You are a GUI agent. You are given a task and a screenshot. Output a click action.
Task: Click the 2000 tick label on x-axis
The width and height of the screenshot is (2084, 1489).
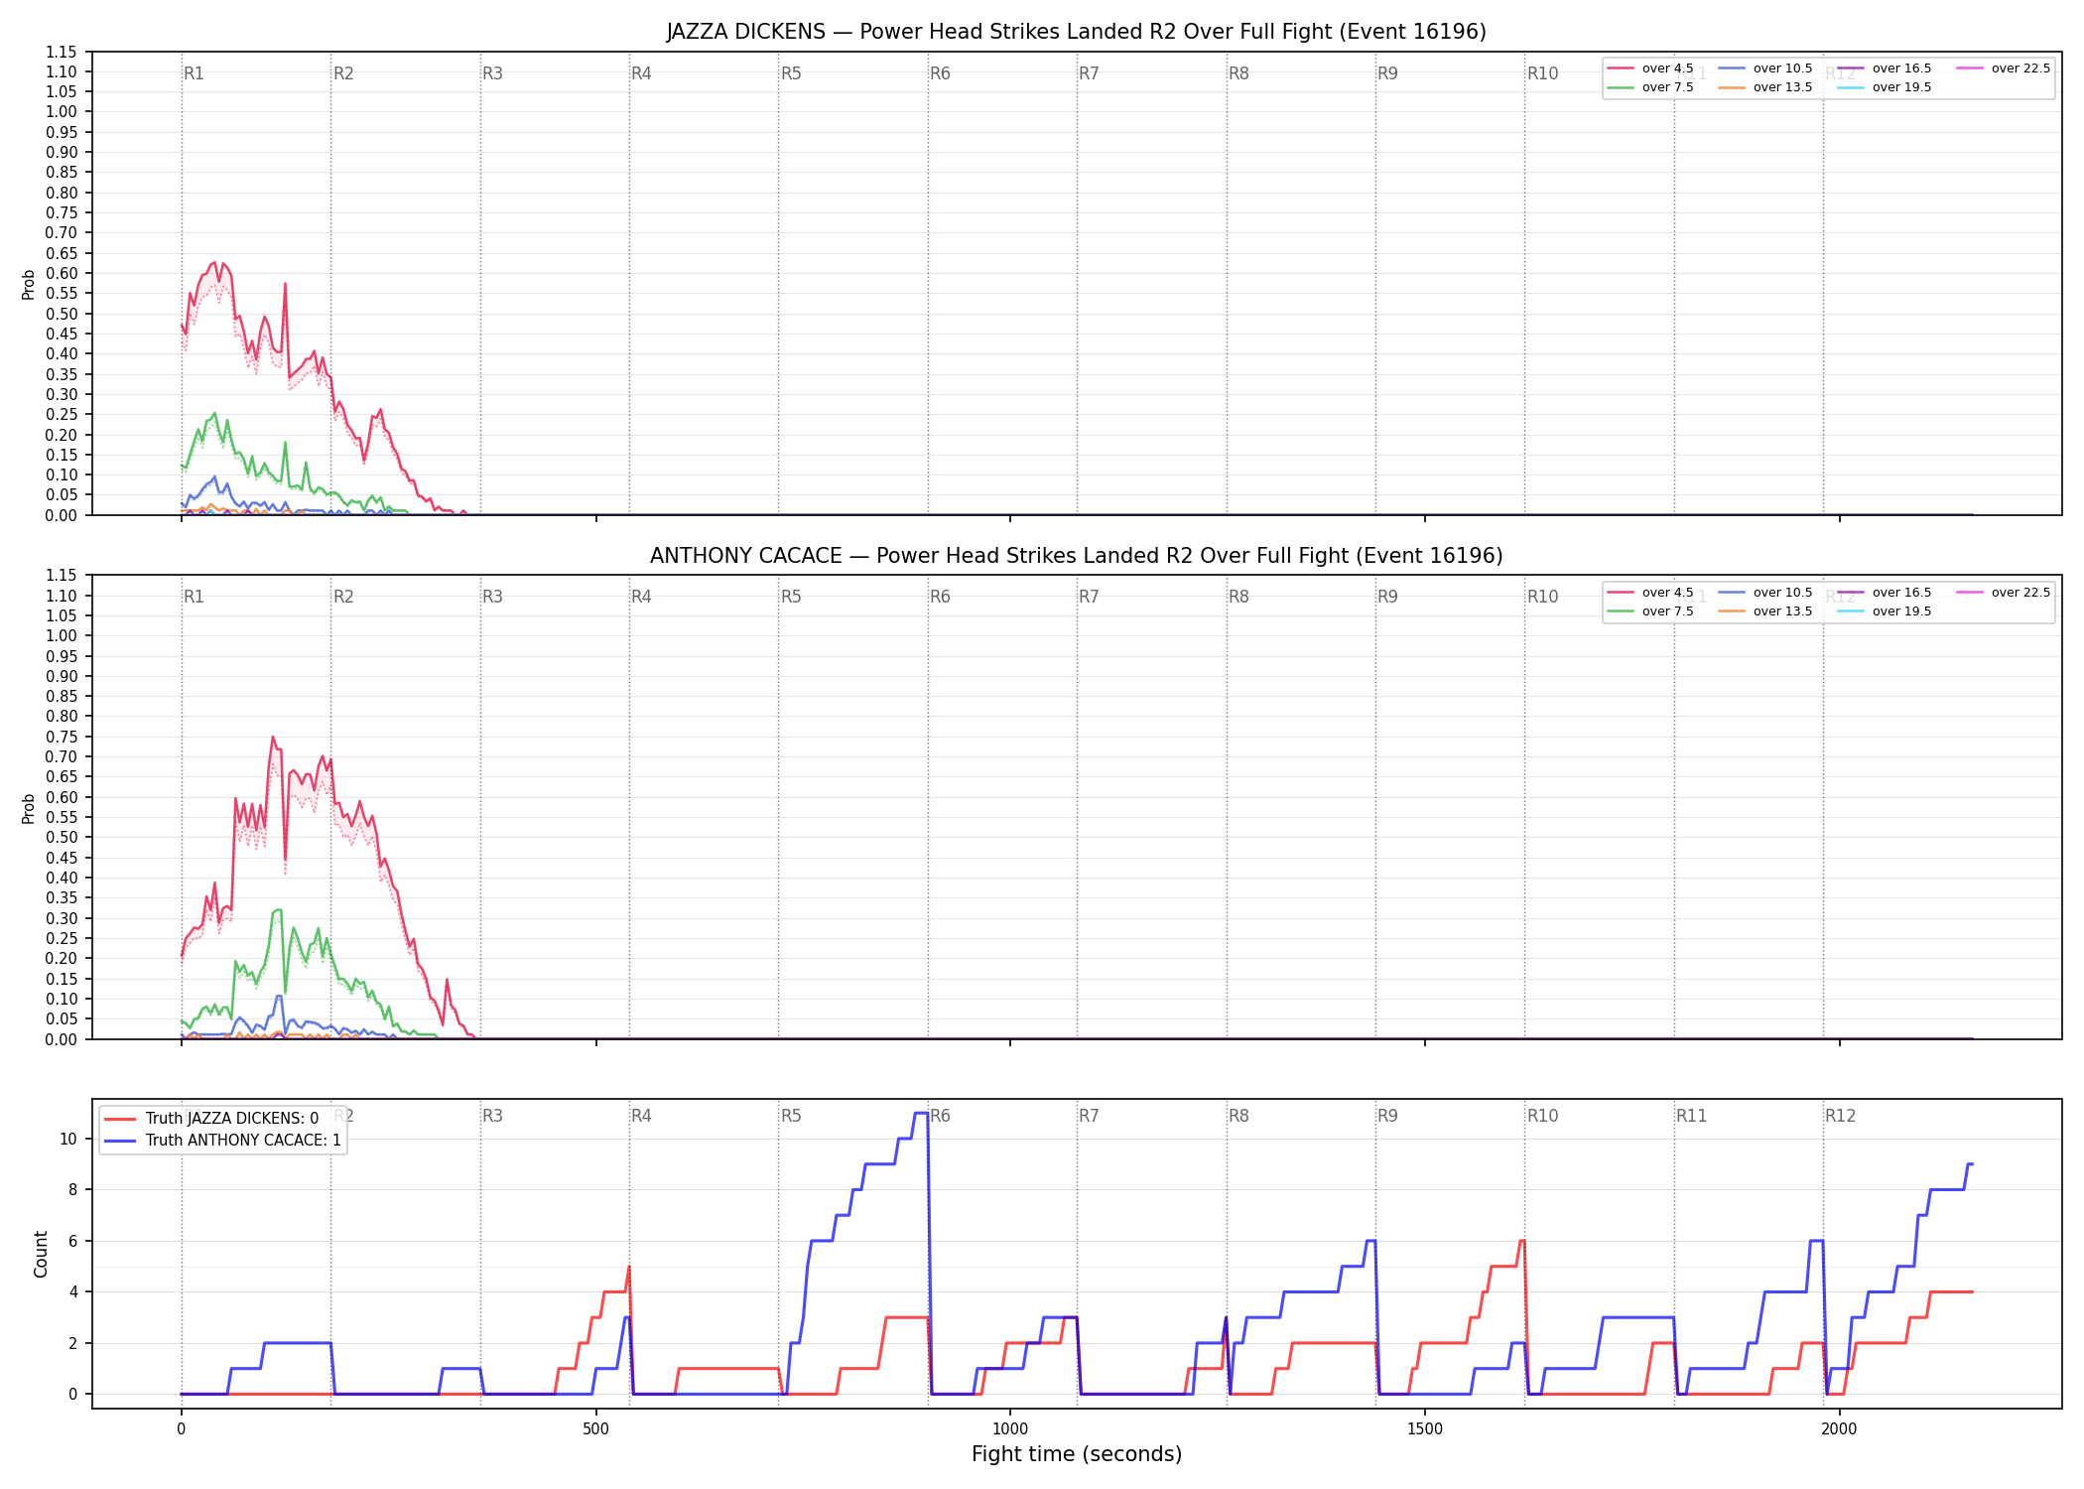(x=1839, y=1429)
